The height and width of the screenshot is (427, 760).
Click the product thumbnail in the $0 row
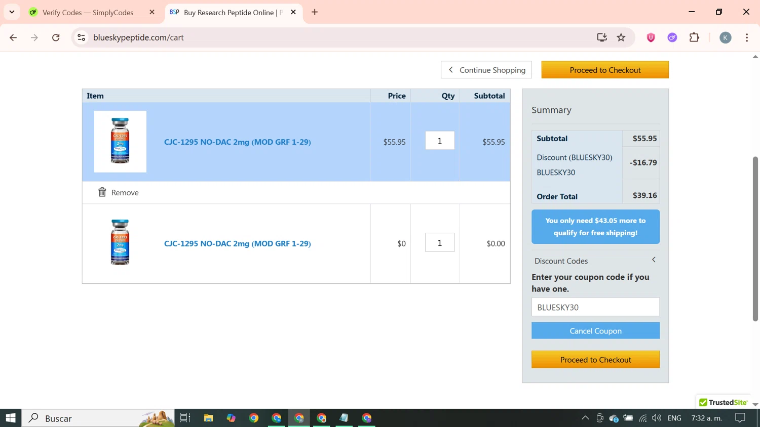120,242
